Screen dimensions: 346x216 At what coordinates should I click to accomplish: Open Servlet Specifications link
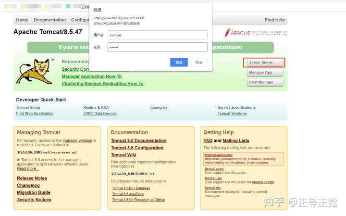coord(236,107)
